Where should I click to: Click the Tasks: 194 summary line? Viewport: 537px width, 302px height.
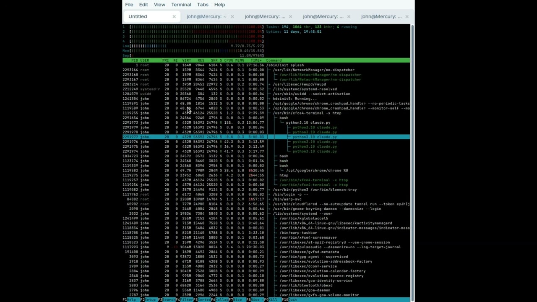(x=311, y=27)
